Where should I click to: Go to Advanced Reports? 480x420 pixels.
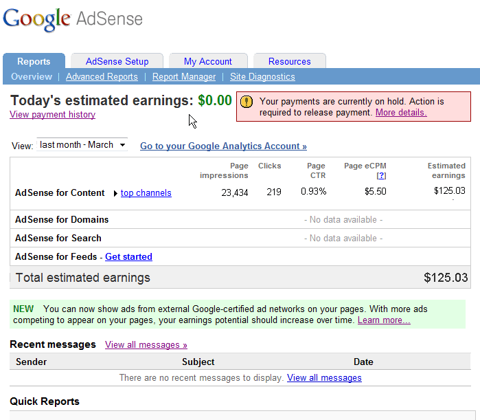[102, 76]
